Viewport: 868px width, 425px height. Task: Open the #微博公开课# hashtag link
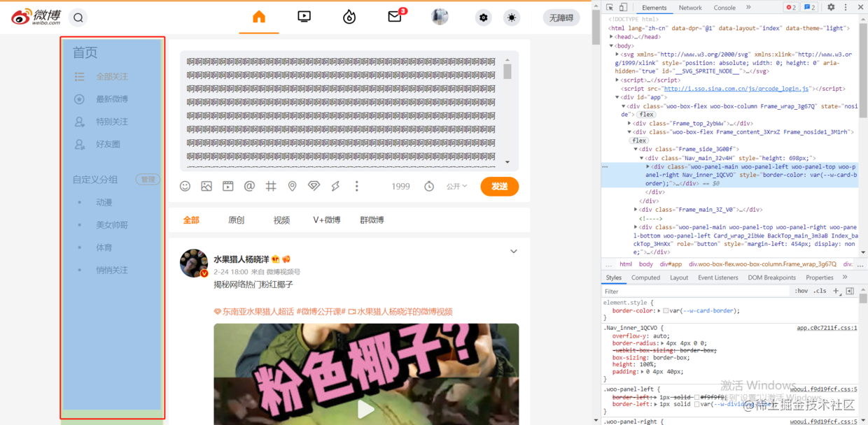[321, 312]
